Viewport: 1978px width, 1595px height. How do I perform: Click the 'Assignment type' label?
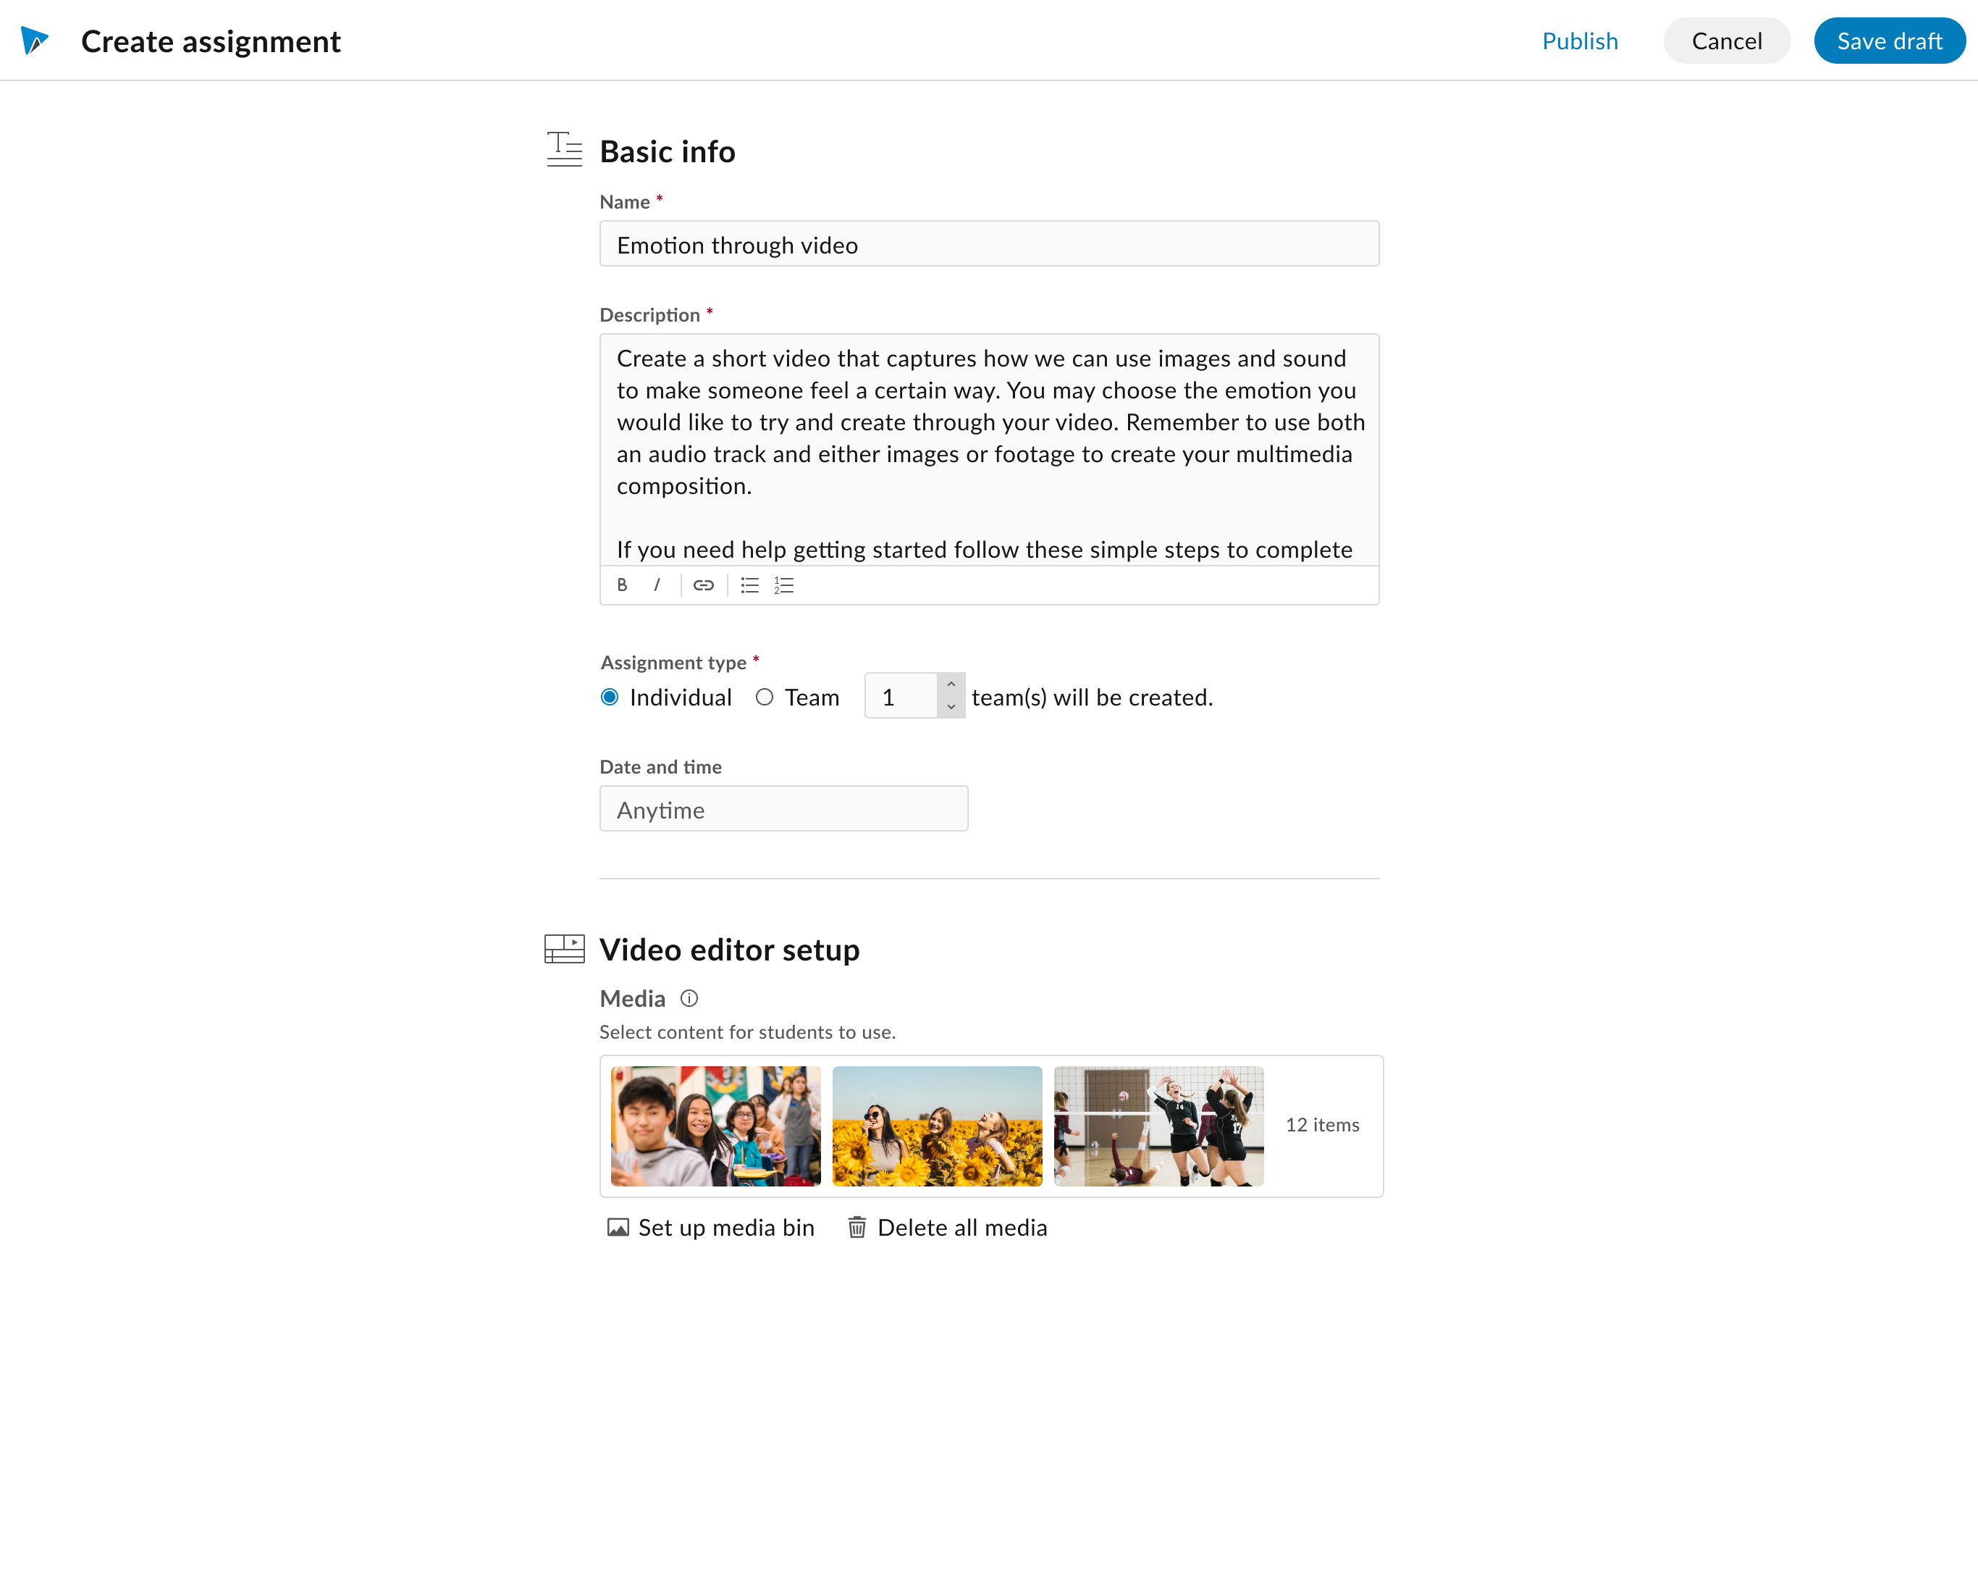[673, 663]
